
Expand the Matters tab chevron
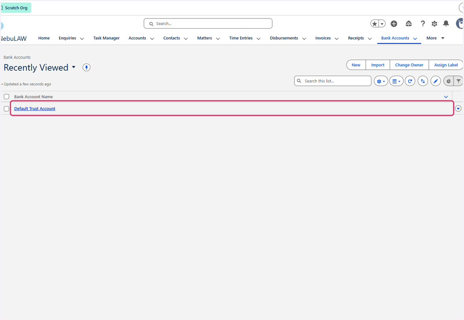(218, 39)
